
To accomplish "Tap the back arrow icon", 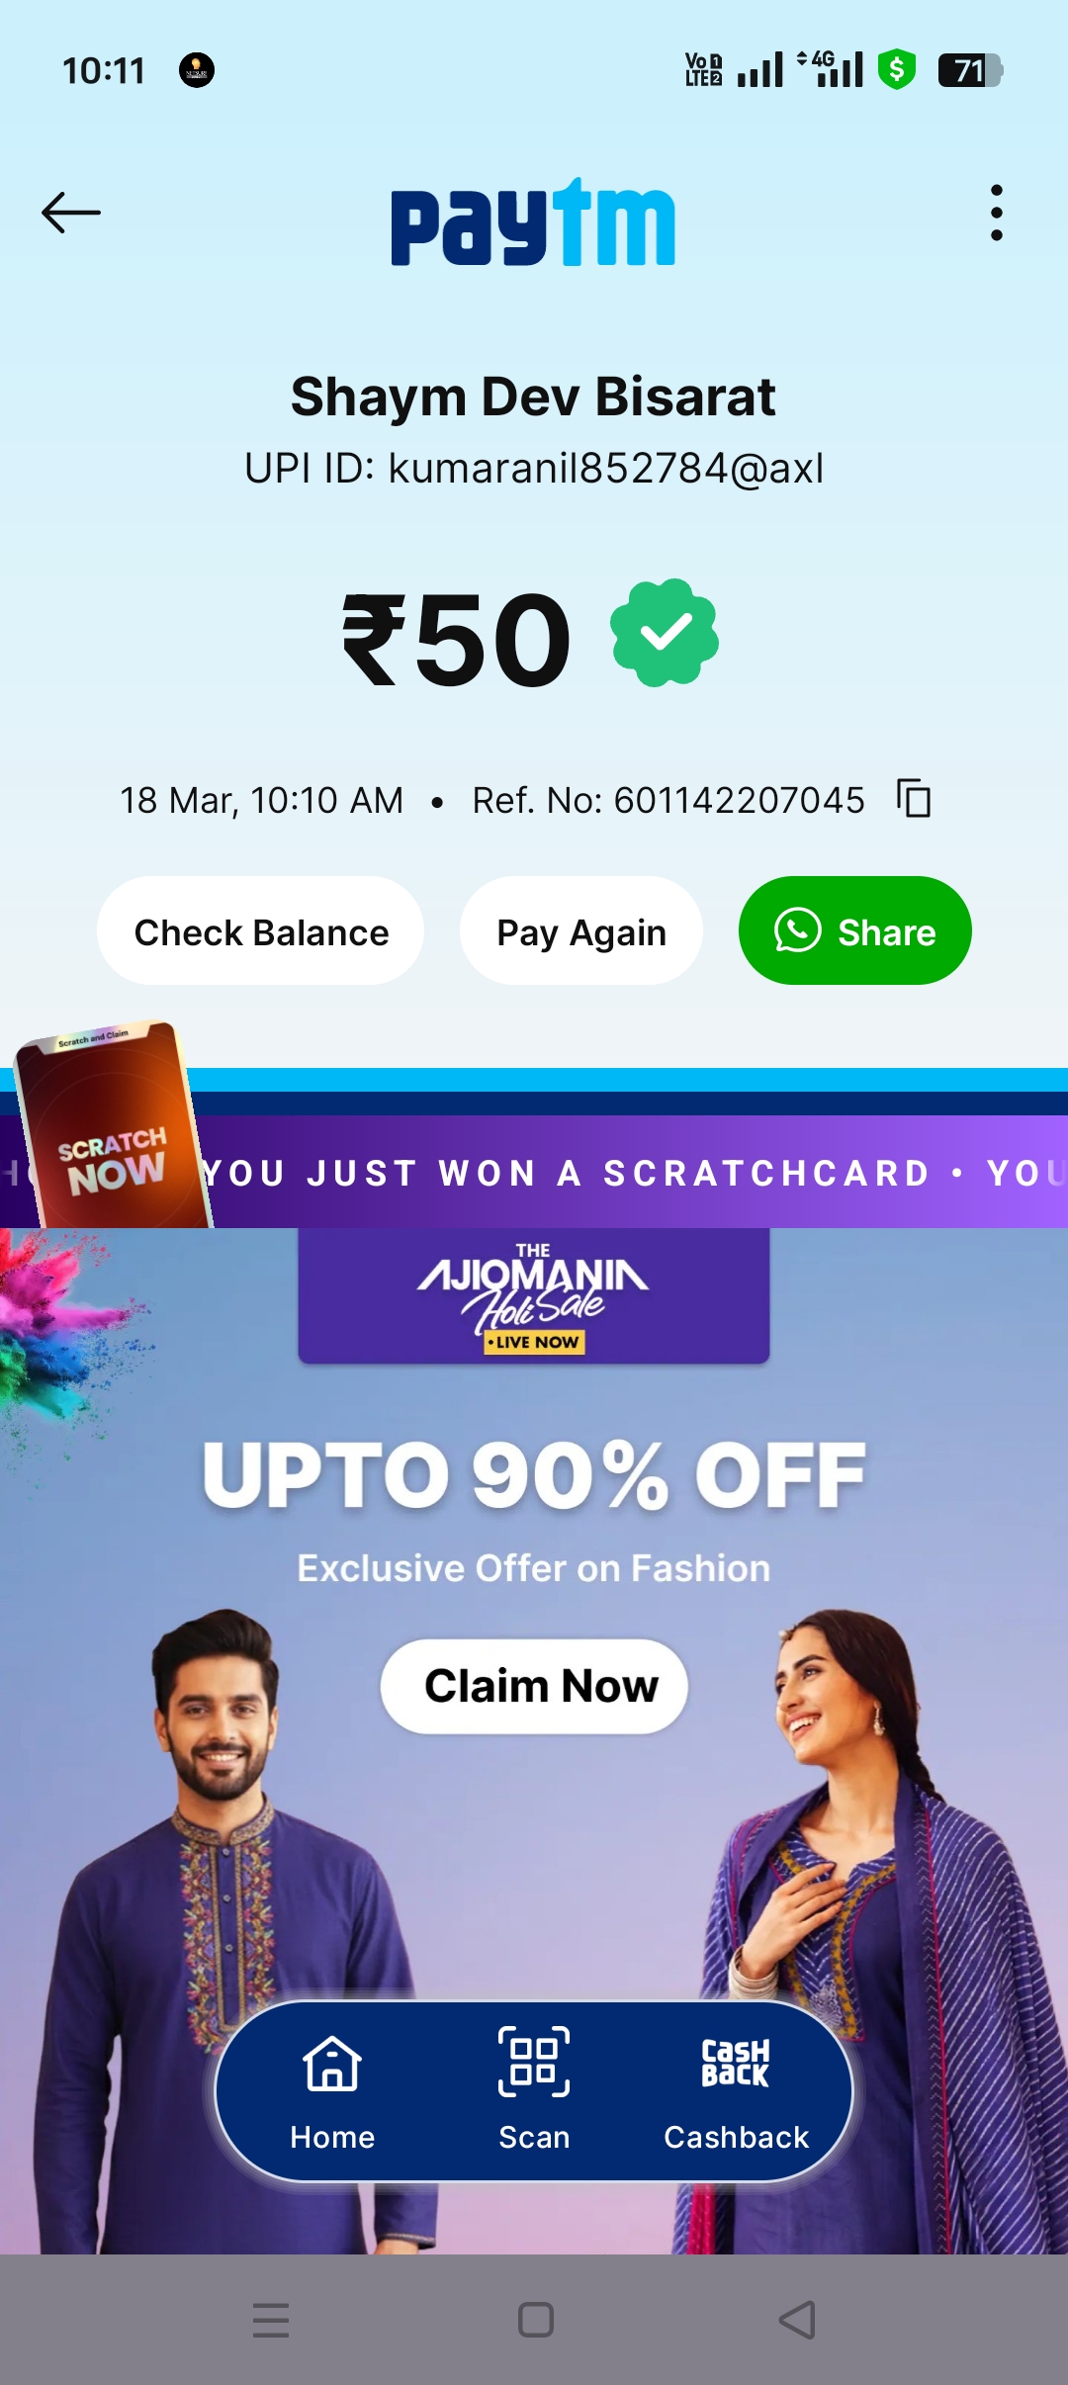I will point(71,213).
